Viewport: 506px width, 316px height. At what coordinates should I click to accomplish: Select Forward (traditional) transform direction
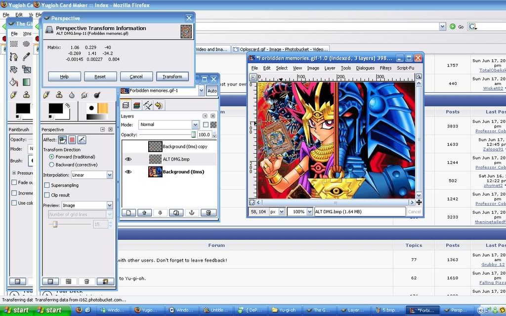click(x=51, y=157)
